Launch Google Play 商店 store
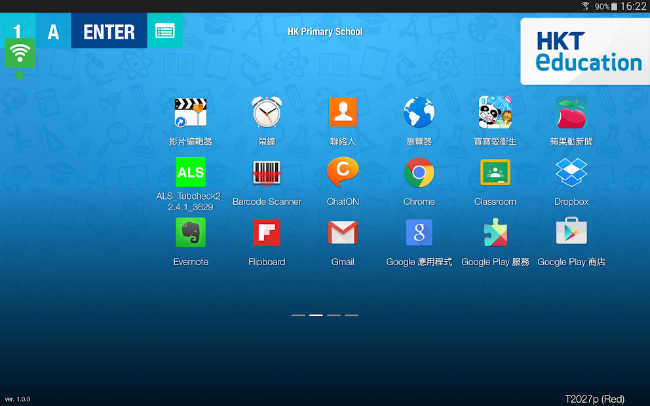The width and height of the screenshot is (650, 406). 571,231
